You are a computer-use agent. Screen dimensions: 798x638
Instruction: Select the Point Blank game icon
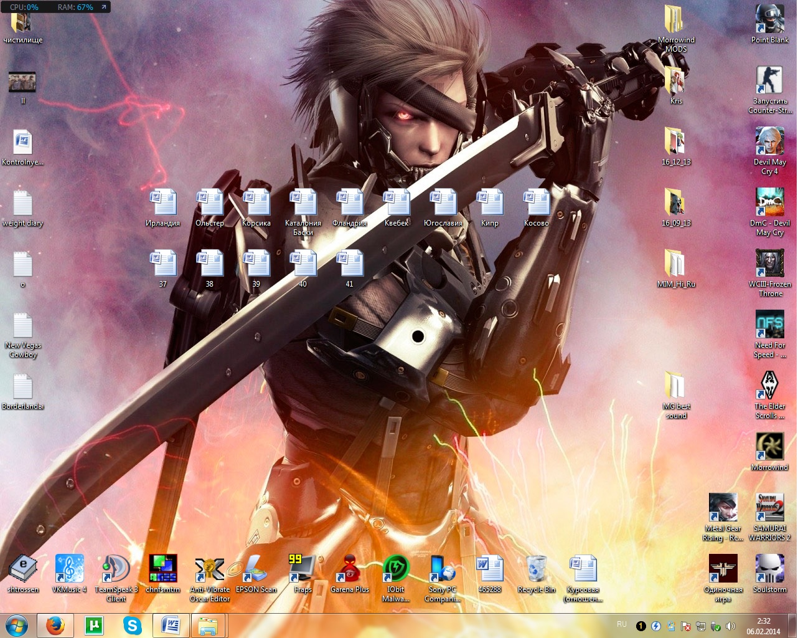click(x=769, y=20)
